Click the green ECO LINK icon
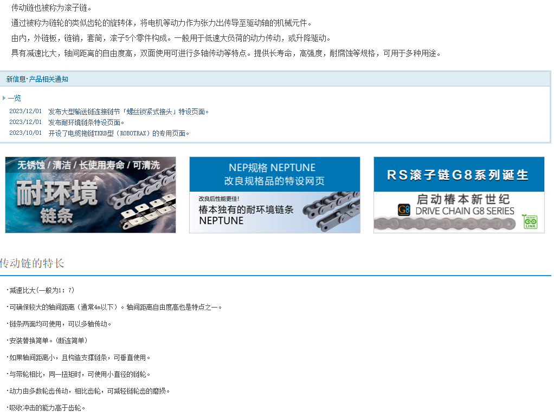Screen dimensions: 554x418 coord(529,223)
